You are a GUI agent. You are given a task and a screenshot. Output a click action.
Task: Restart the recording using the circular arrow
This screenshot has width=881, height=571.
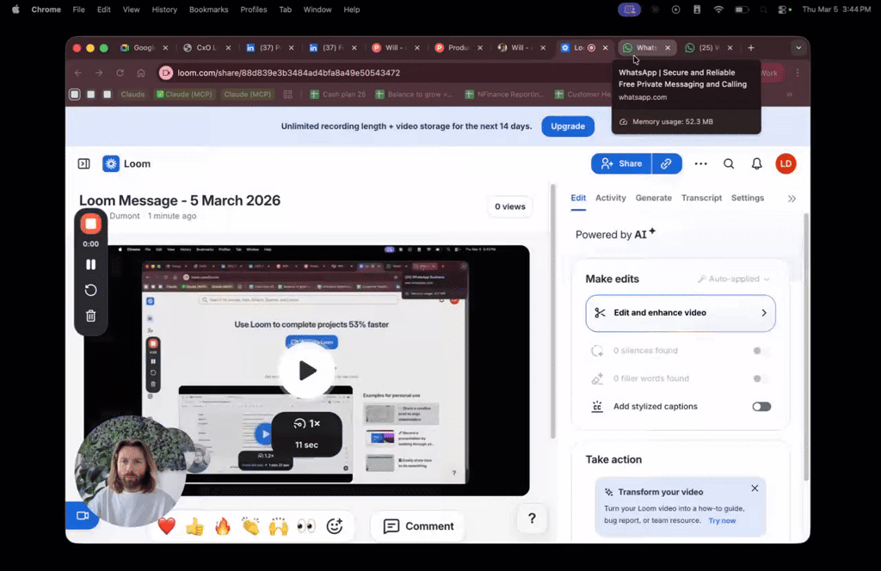(x=90, y=291)
